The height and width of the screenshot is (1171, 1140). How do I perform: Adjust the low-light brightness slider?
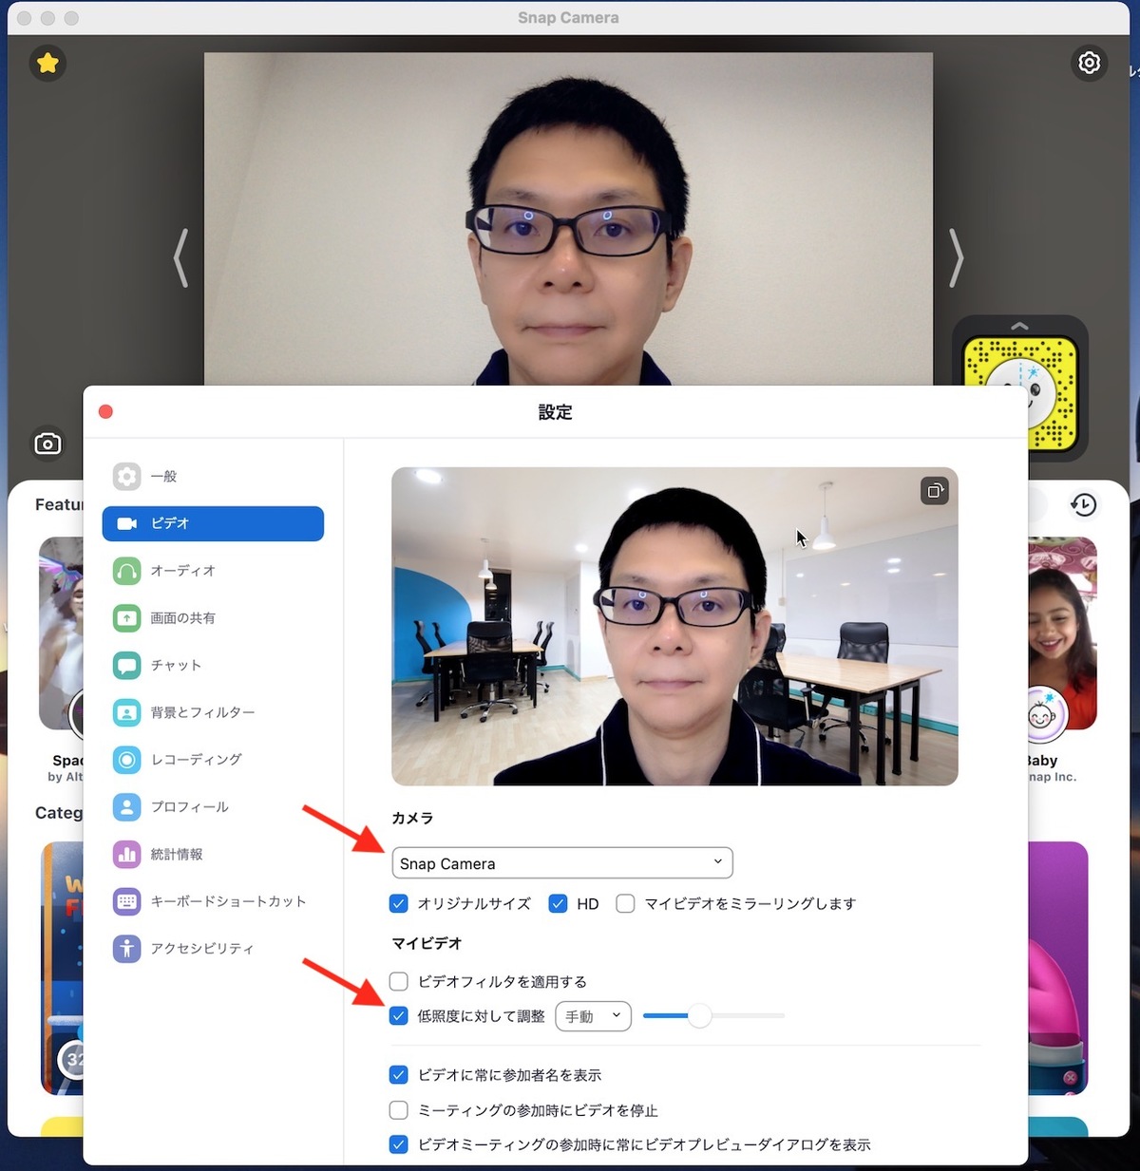click(x=699, y=1015)
